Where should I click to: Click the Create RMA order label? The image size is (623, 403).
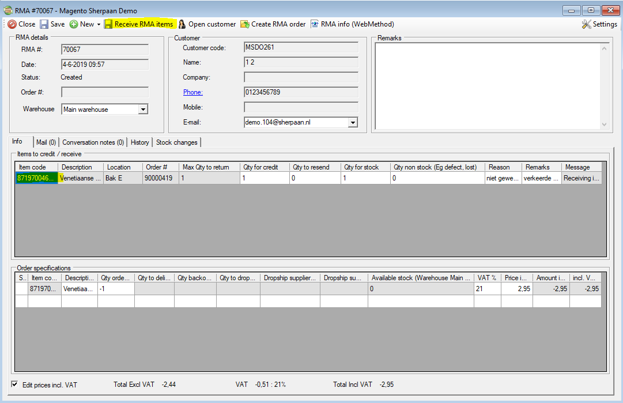(x=278, y=24)
